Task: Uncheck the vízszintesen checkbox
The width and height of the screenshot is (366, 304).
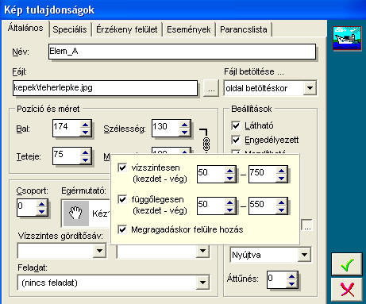Action: (x=122, y=167)
